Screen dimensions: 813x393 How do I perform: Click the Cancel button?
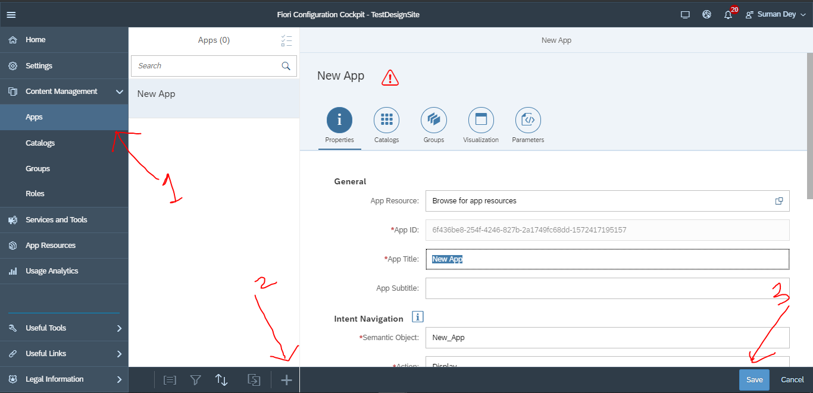pos(792,380)
